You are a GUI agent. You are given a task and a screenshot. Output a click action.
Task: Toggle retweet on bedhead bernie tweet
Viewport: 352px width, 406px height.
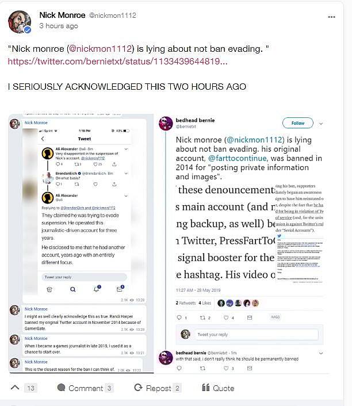202,317
